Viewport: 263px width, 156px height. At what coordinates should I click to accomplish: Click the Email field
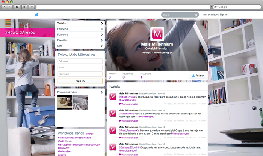coord(80,67)
